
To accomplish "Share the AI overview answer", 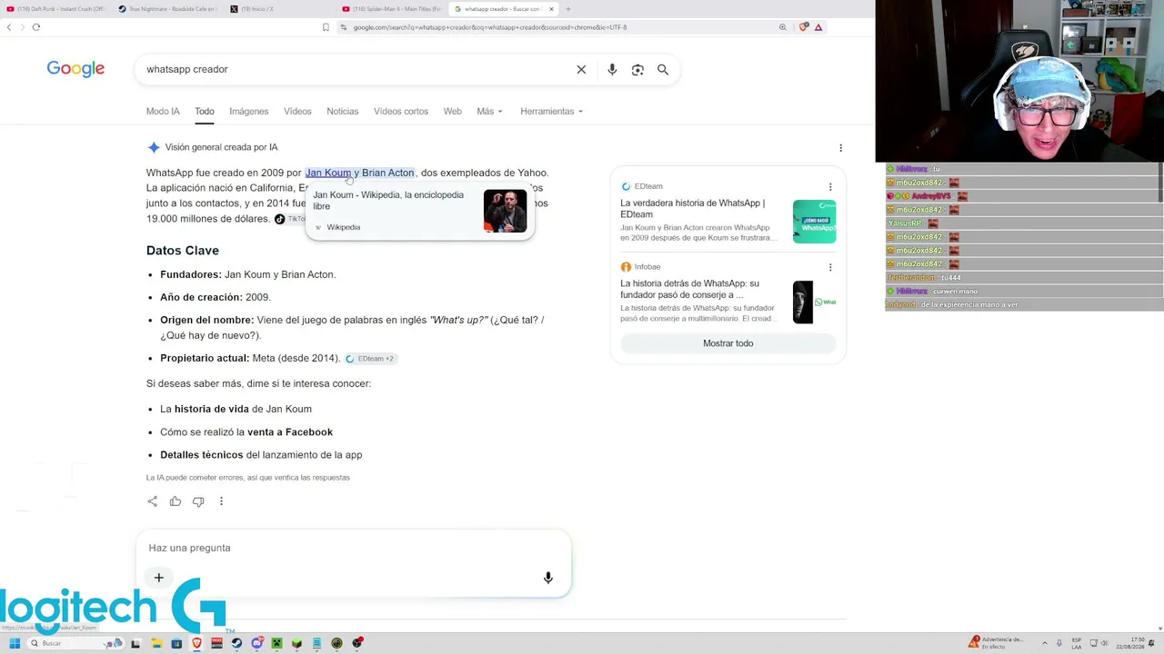I will [x=153, y=501].
